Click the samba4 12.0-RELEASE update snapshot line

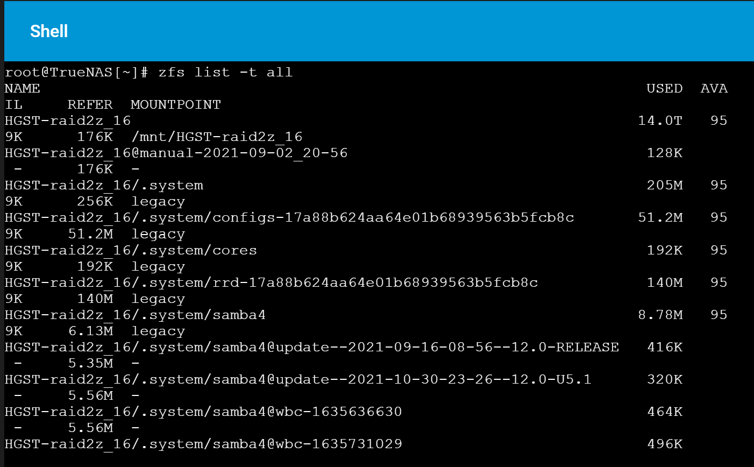click(312, 347)
